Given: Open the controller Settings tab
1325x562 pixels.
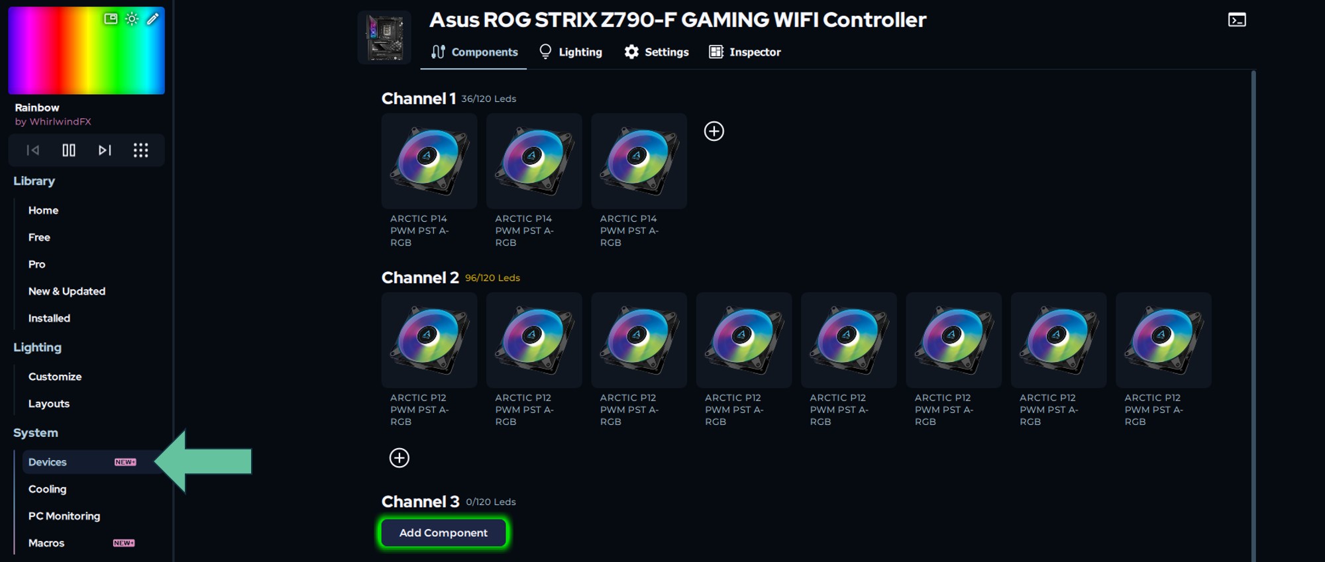Looking at the screenshot, I should coord(657,52).
